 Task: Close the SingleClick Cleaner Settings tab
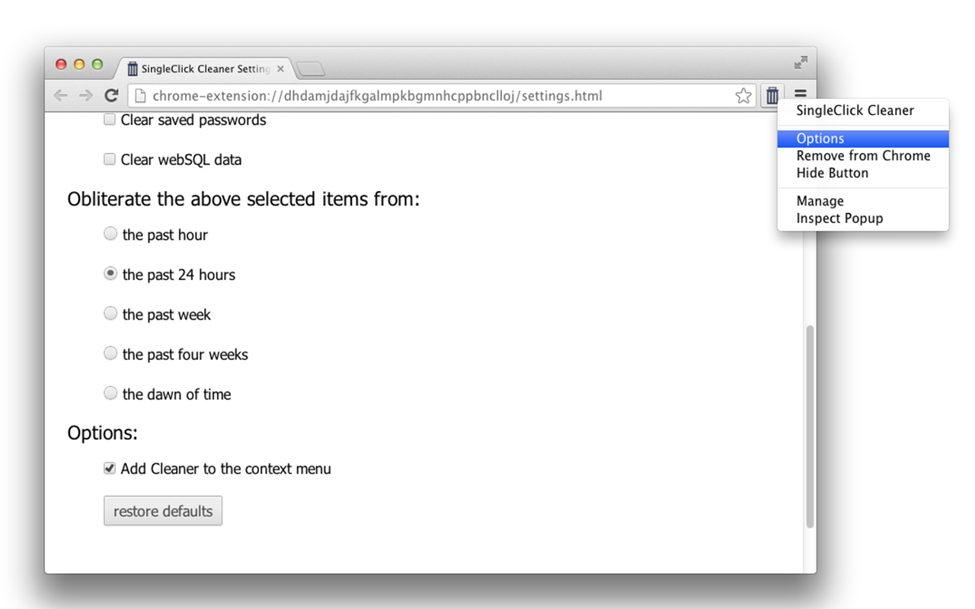tap(280, 69)
